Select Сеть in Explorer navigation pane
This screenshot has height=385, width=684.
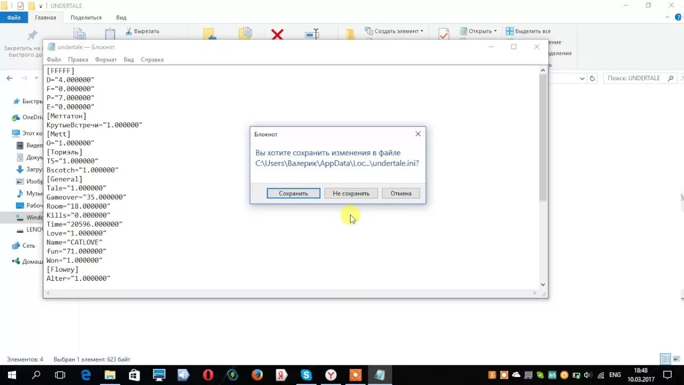tap(24, 245)
